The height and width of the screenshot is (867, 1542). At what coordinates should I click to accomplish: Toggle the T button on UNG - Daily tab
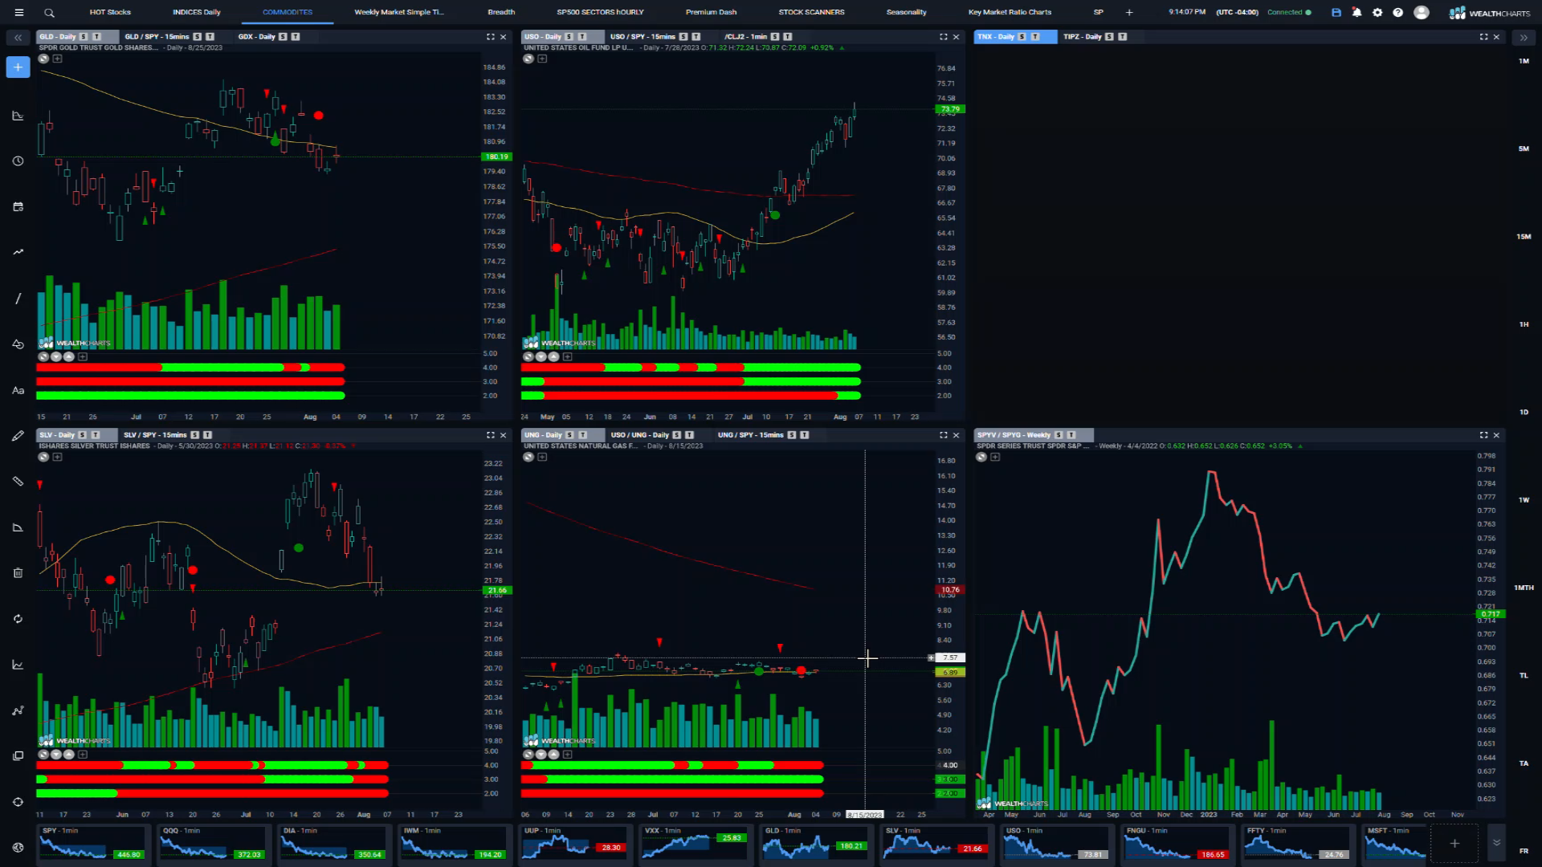582,435
